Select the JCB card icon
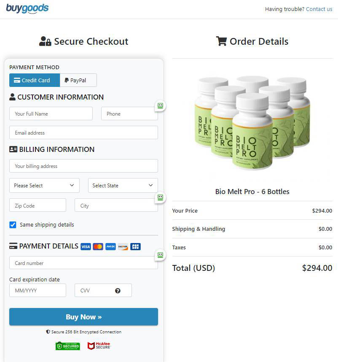Image resolution: width=338 pixels, height=362 pixels. [x=135, y=246]
